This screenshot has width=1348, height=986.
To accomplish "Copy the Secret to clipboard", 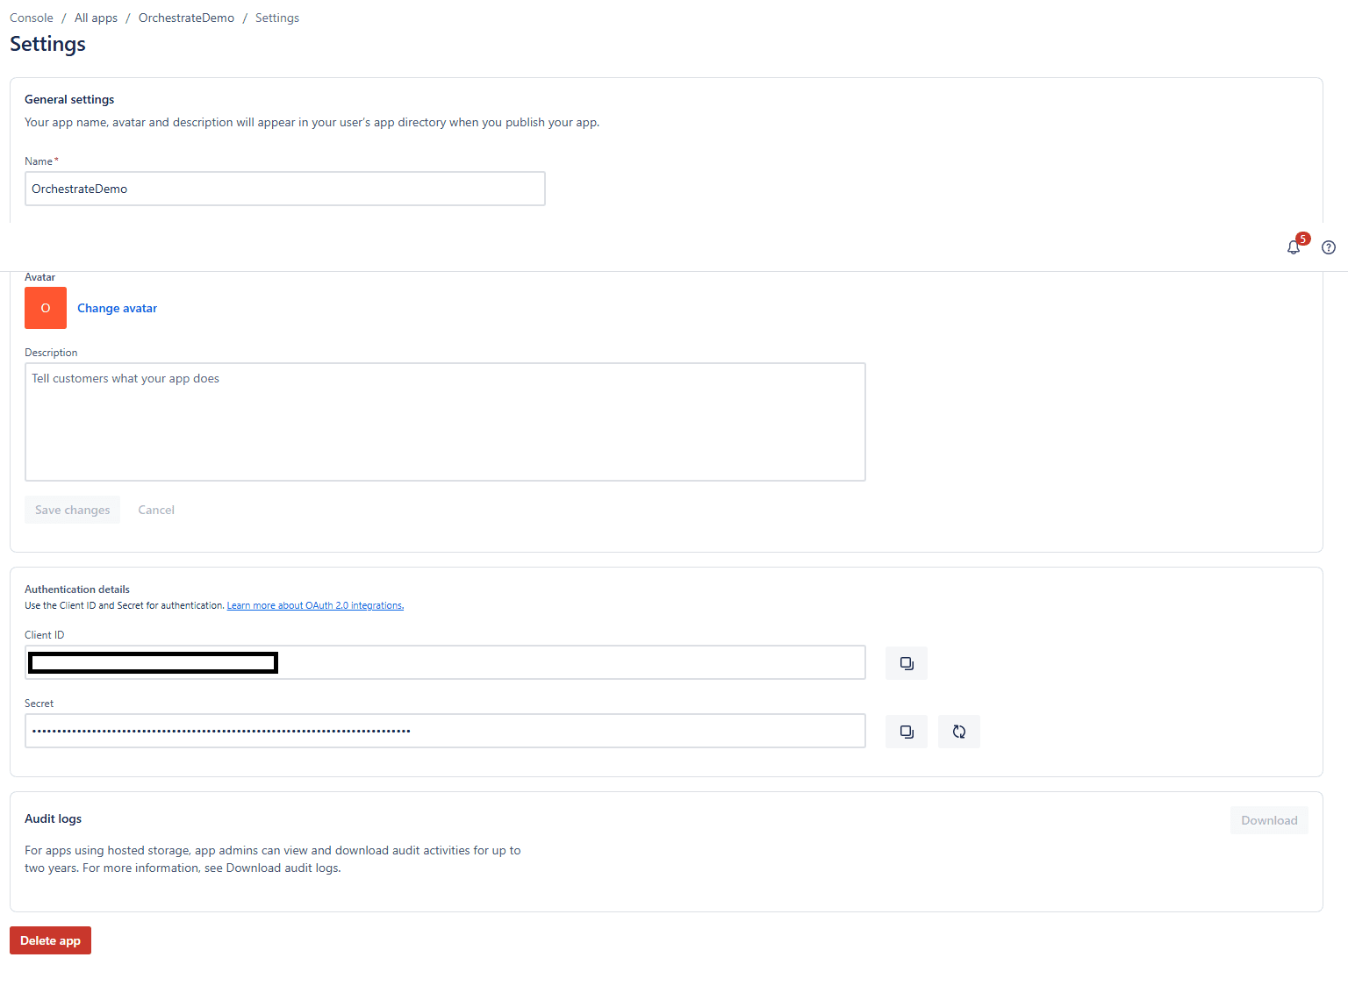I will click(906, 731).
